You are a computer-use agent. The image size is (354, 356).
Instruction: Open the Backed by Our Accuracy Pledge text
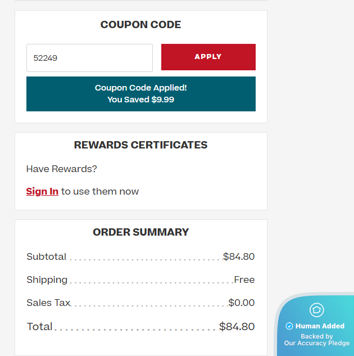coord(317,340)
